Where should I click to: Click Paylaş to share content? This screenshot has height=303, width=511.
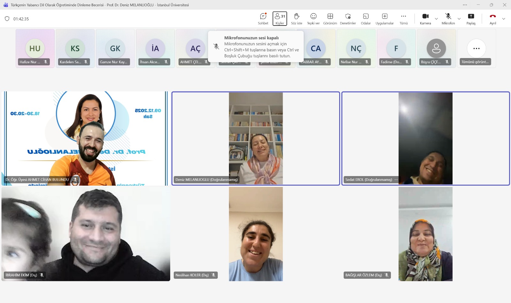pyautogui.click(x=471, y=19)
